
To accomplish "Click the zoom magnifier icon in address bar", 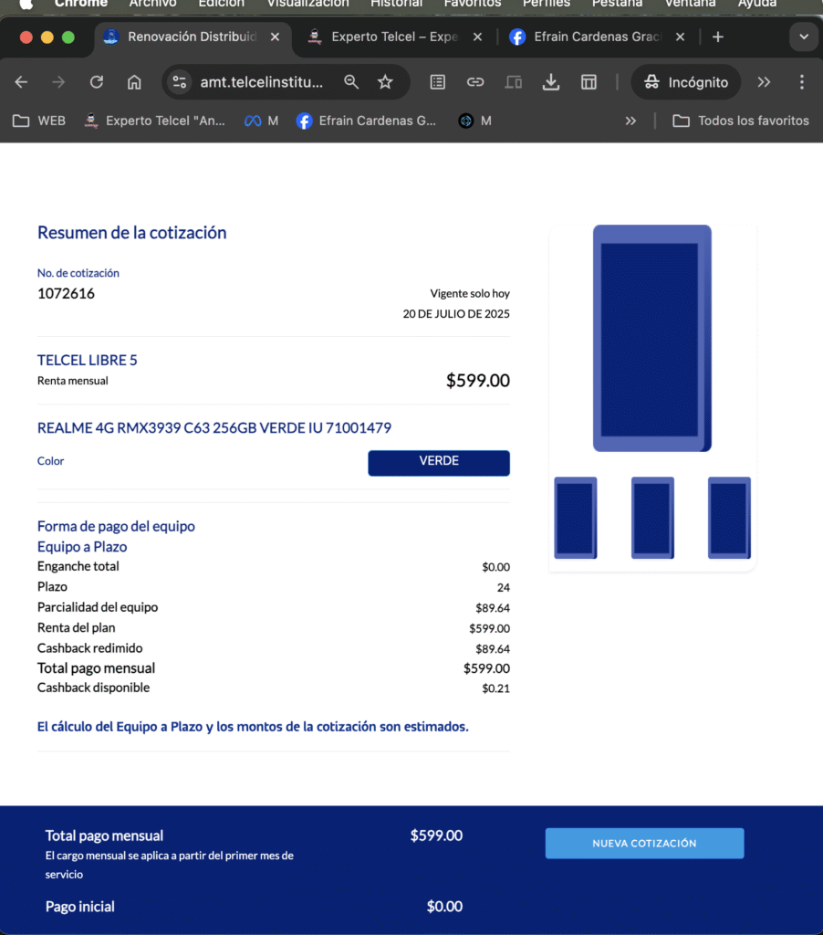I will pos(351,81).
